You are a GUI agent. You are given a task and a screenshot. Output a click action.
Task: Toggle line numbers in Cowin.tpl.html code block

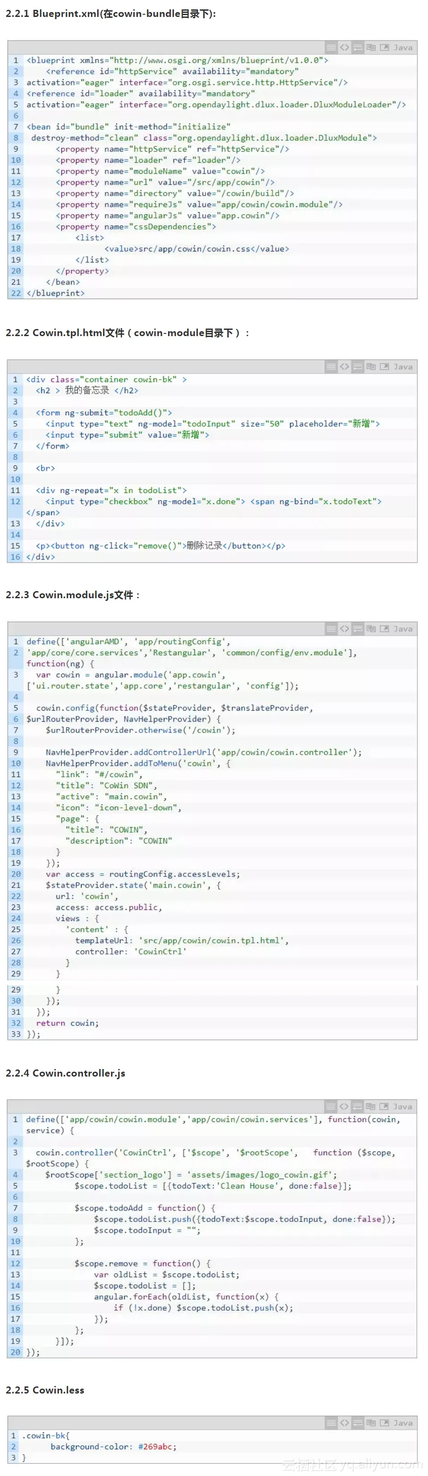tap(331, 367)
